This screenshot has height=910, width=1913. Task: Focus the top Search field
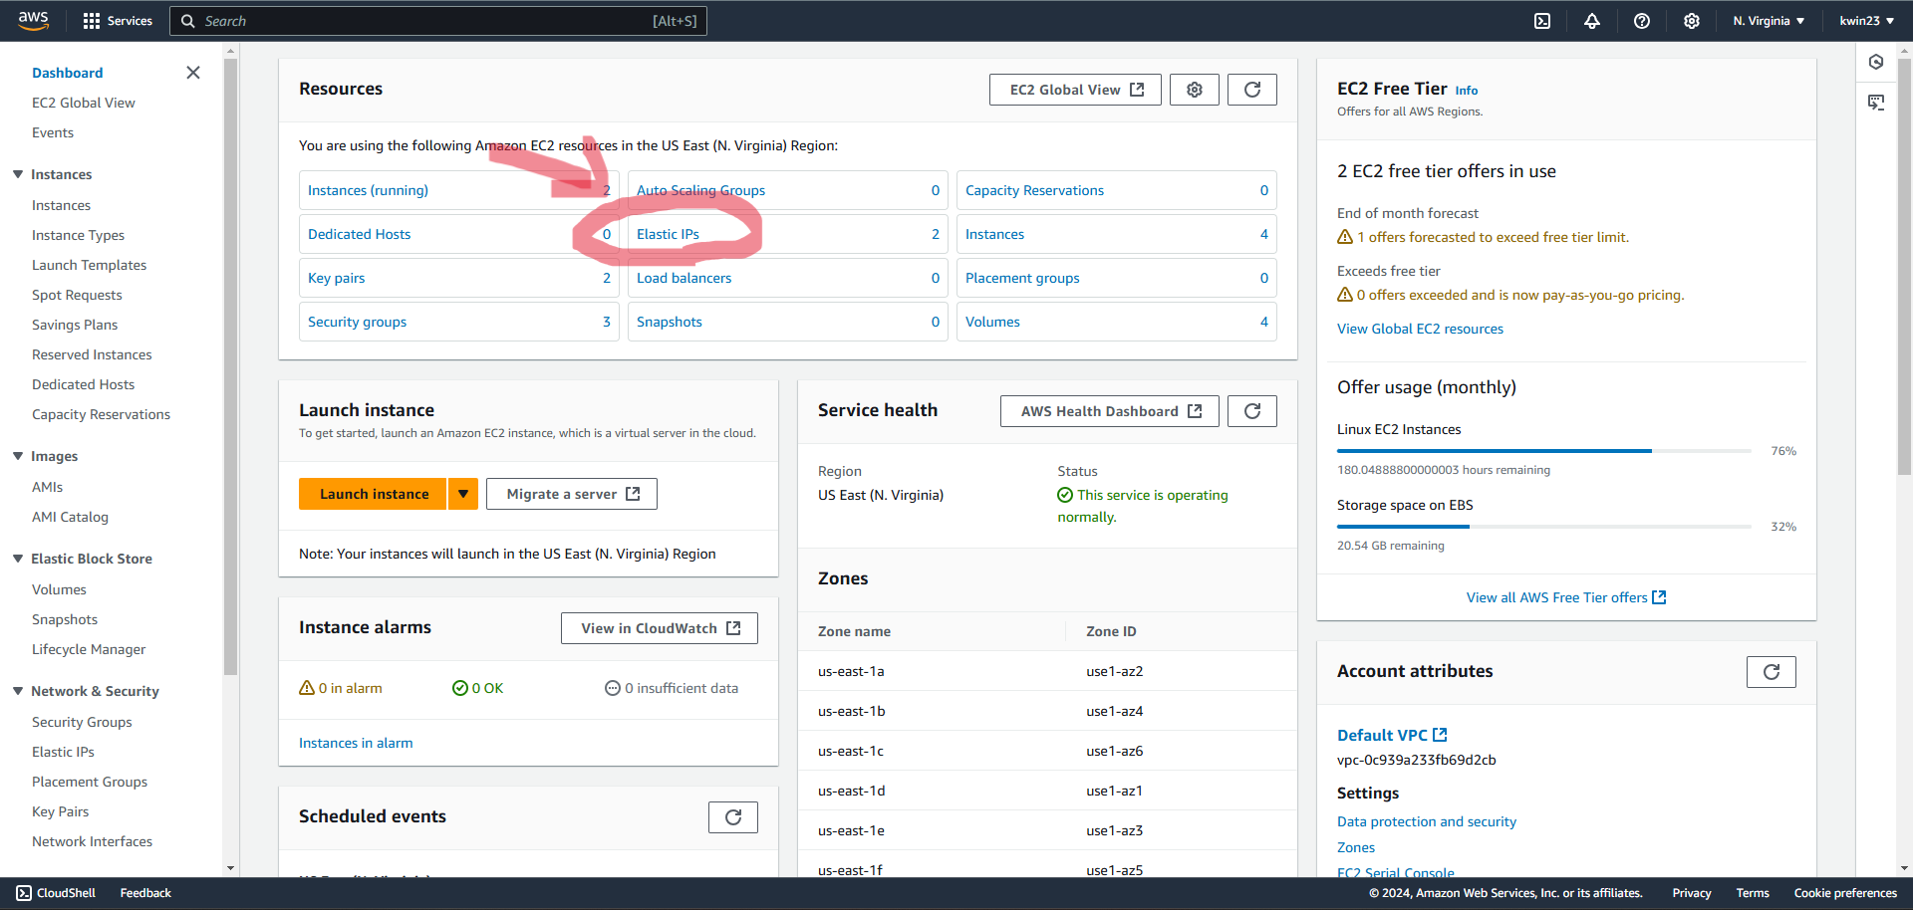click(x=438, y=21)
